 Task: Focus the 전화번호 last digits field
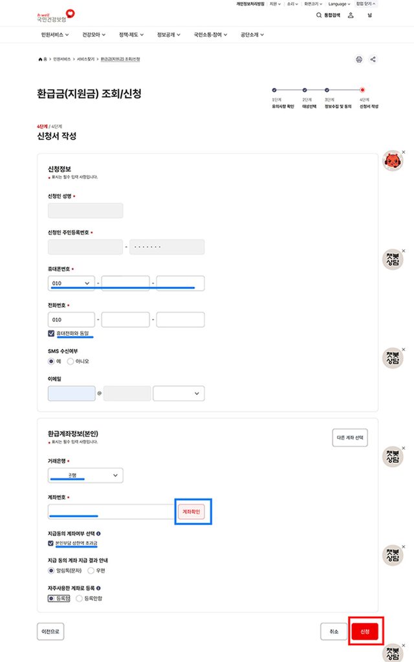click(180, 319)
